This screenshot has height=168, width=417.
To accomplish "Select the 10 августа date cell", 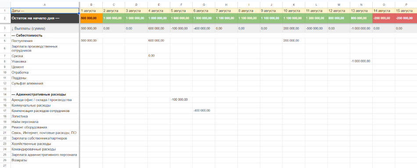I will 294,10.
